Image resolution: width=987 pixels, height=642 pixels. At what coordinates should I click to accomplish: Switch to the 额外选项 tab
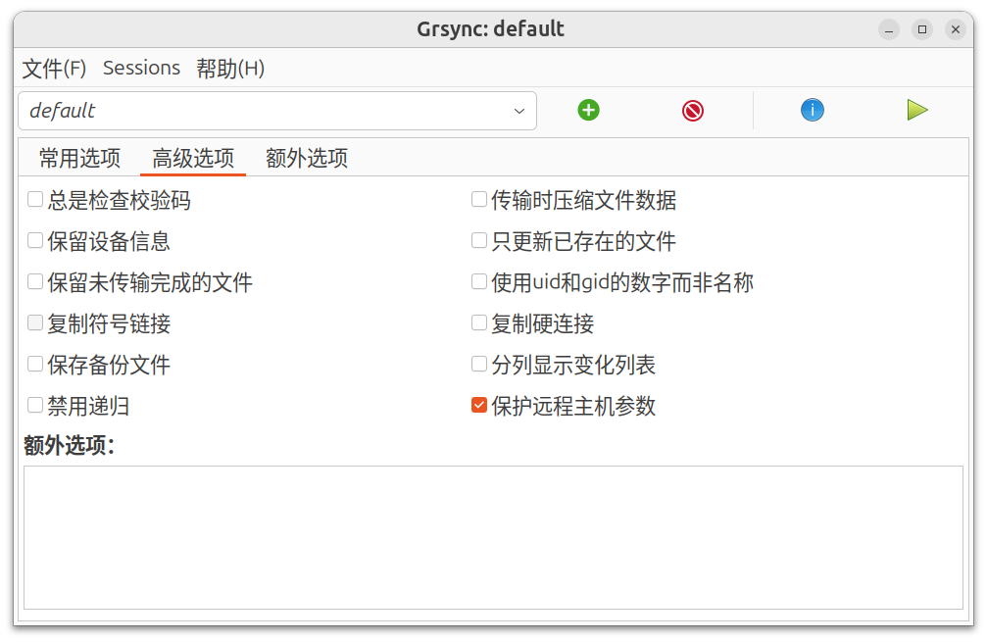pyautogui.click(x=307, y=158)
